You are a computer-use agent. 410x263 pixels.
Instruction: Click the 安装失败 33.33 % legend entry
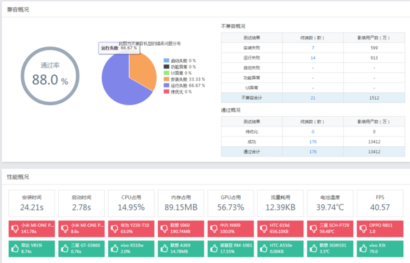184,79
